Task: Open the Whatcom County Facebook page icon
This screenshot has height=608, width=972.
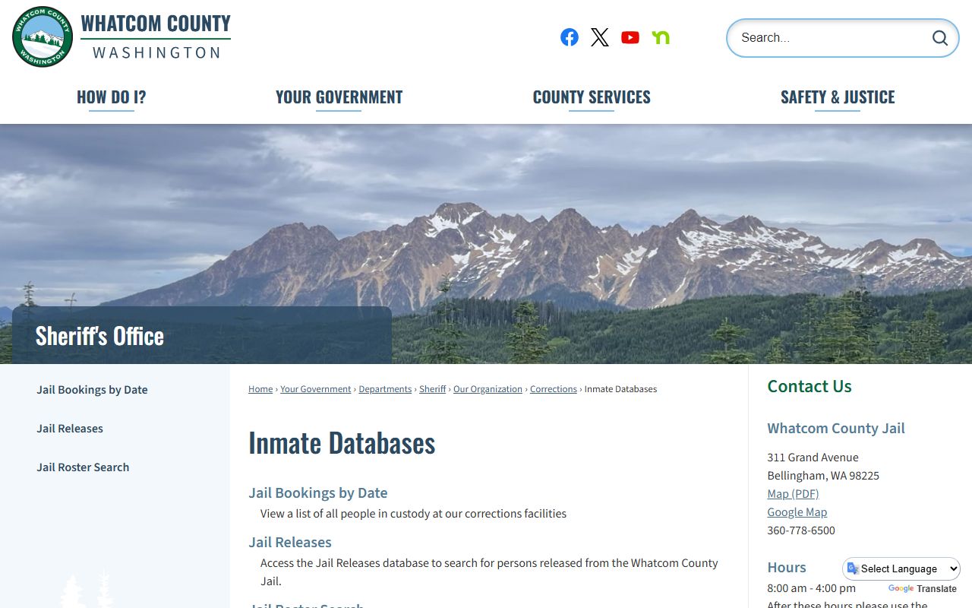Action: coord(570,37)
